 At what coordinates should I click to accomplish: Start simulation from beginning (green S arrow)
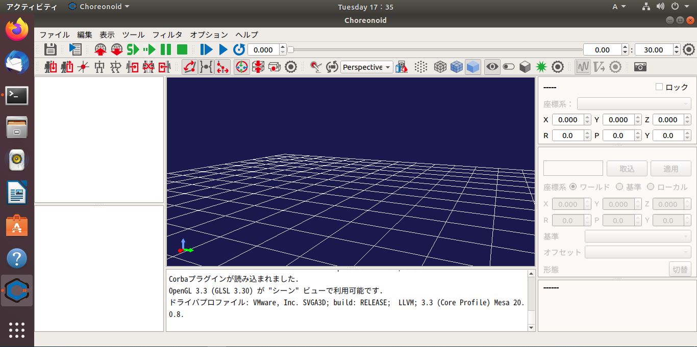133,49
